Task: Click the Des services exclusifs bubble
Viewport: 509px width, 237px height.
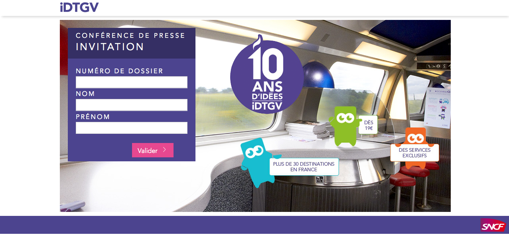Action: click(x=414, y=153)
